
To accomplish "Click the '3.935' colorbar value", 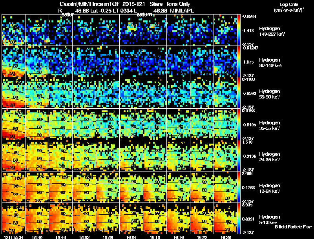I will pyautogui.click(x=247, y=205).
